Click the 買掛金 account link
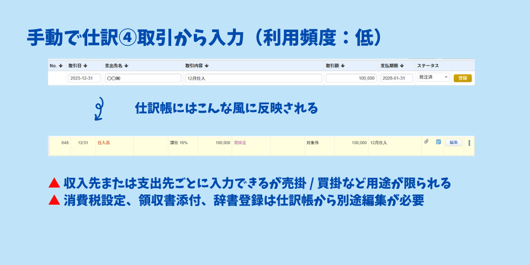The height and width of the screenshot is (265, 530). coord(240,143)
